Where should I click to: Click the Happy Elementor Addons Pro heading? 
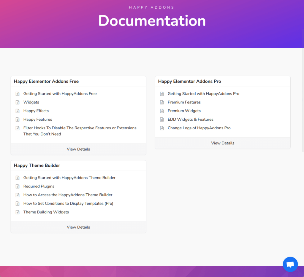[x=189, y=81]
